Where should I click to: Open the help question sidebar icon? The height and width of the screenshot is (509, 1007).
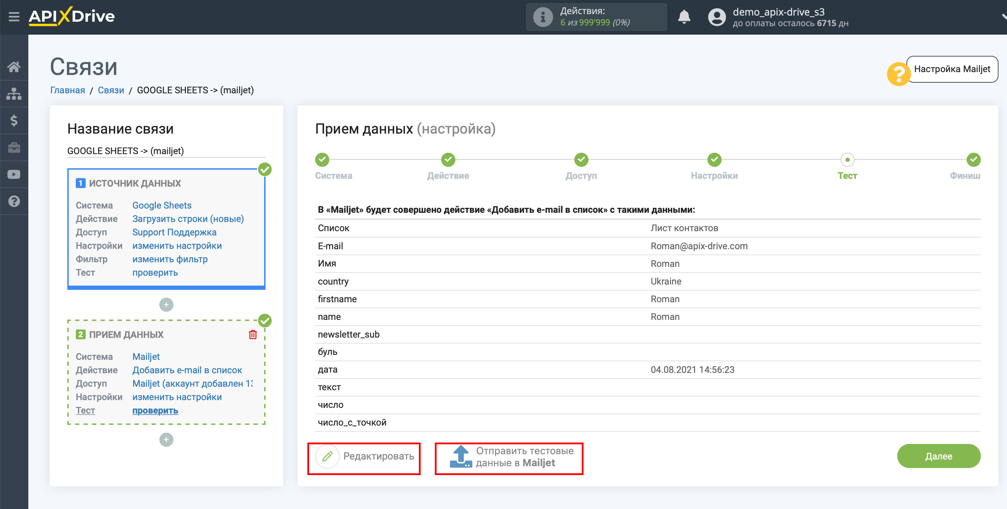click(x=14, y=201)
